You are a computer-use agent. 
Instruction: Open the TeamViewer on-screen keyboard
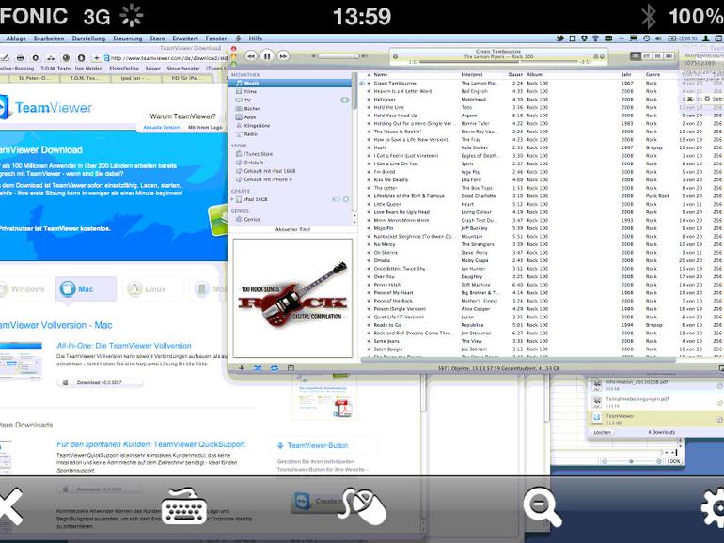(x=184, y=506)
